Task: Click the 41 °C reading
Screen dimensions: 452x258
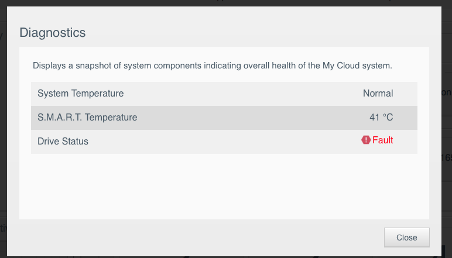Action: (x=381, y=117)
